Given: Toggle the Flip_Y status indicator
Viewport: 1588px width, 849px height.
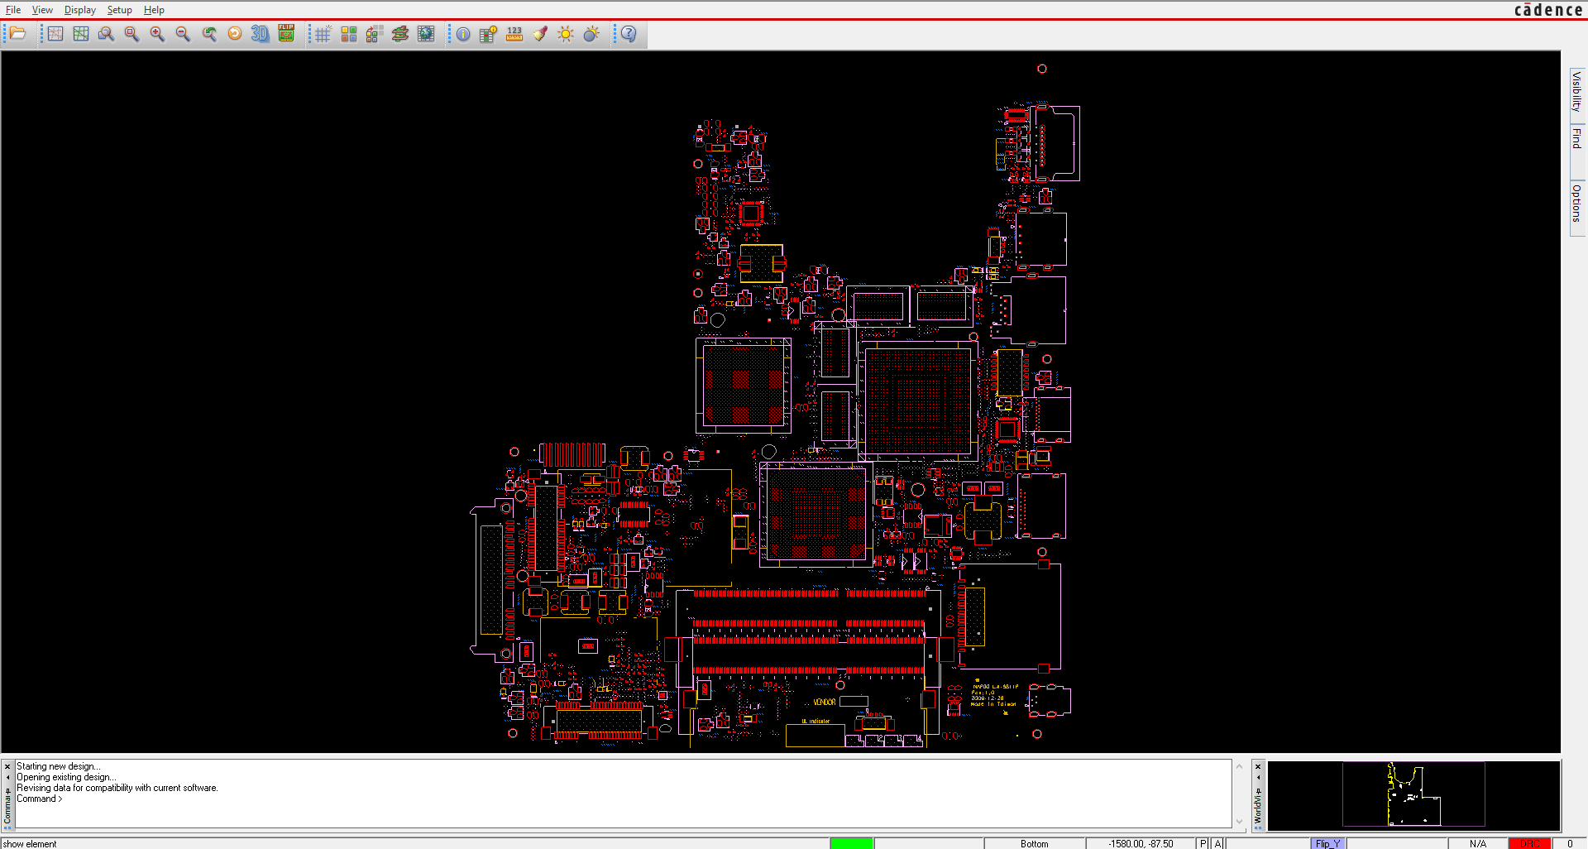Looking at the screenshot, I should coord(1327,843).
